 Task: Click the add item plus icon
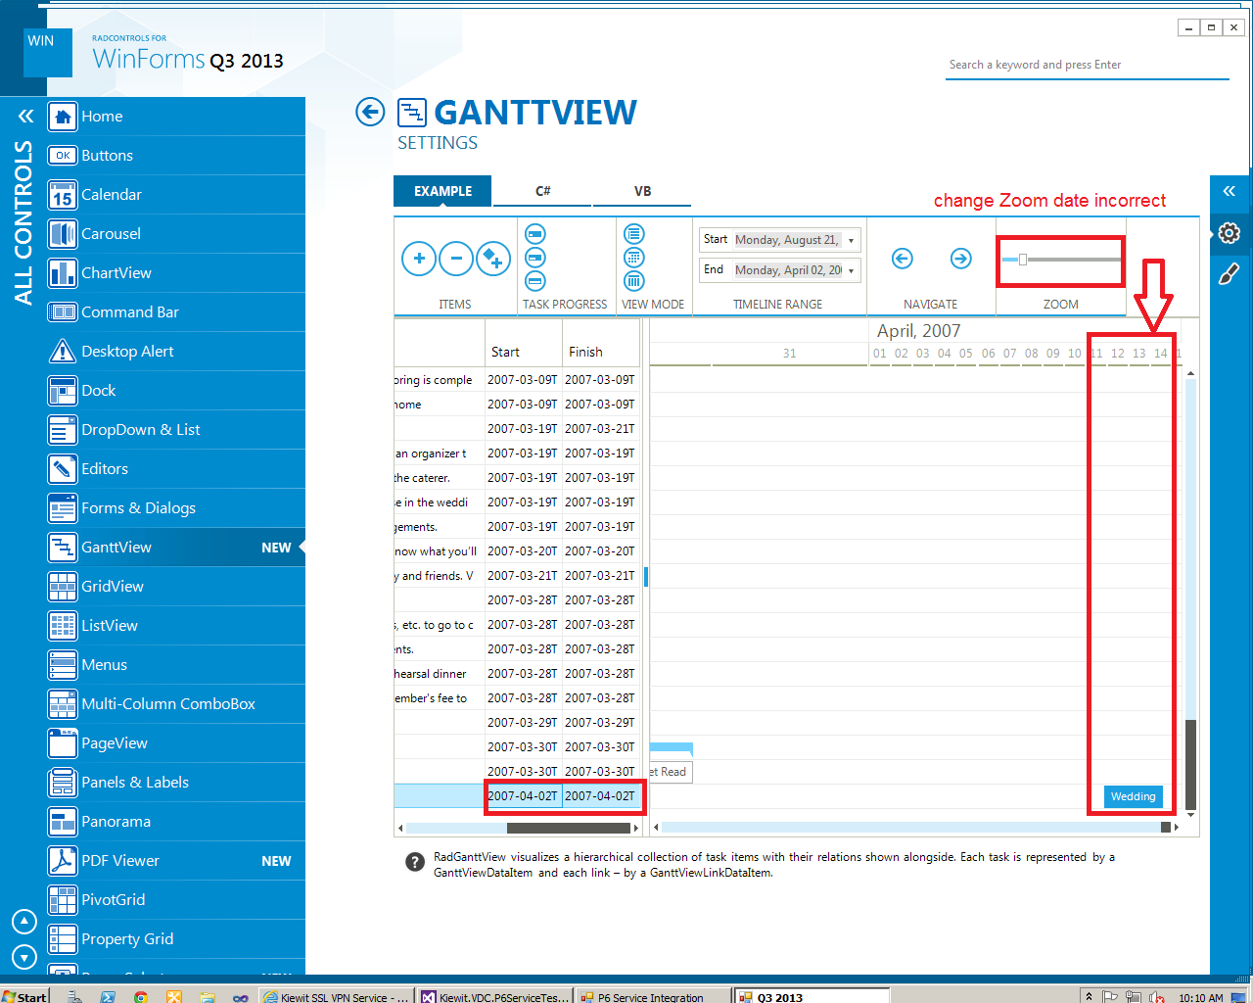419,259
